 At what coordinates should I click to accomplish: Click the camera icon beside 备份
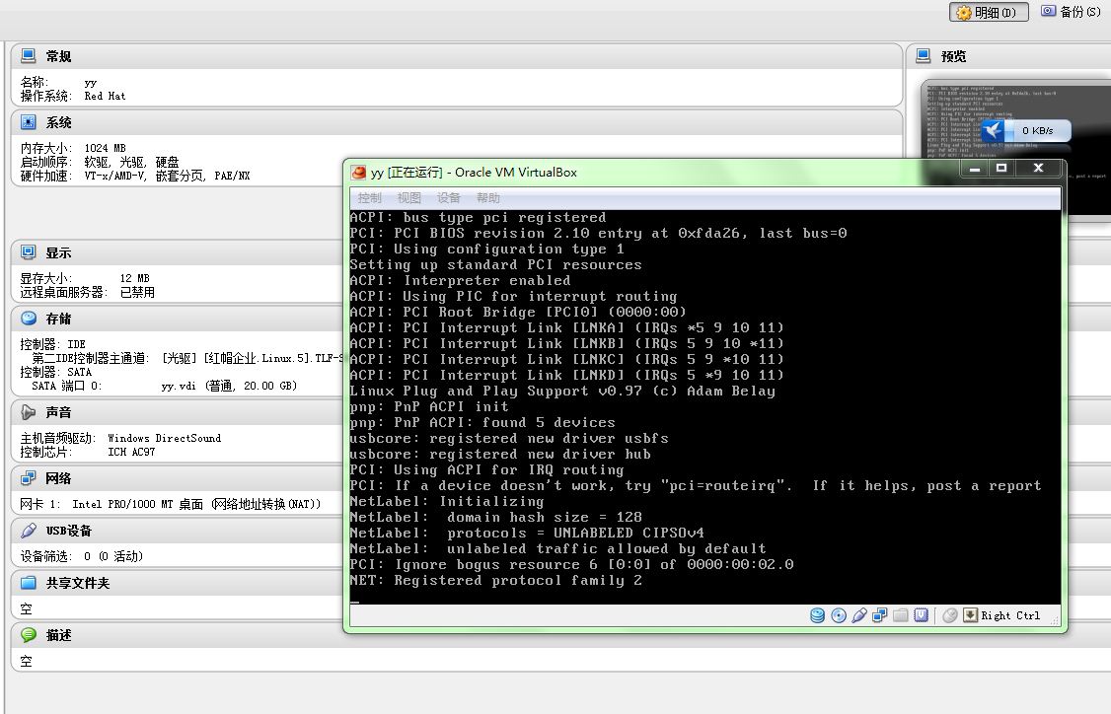(x=1048, y=11)
